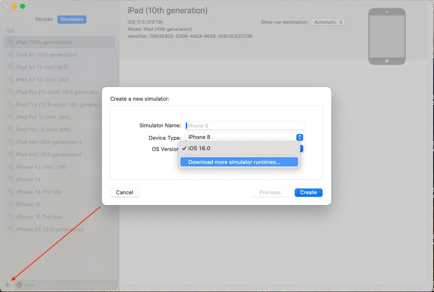
Task: Click the iPhone 14 Pro Max device icon
Action: 10,192
